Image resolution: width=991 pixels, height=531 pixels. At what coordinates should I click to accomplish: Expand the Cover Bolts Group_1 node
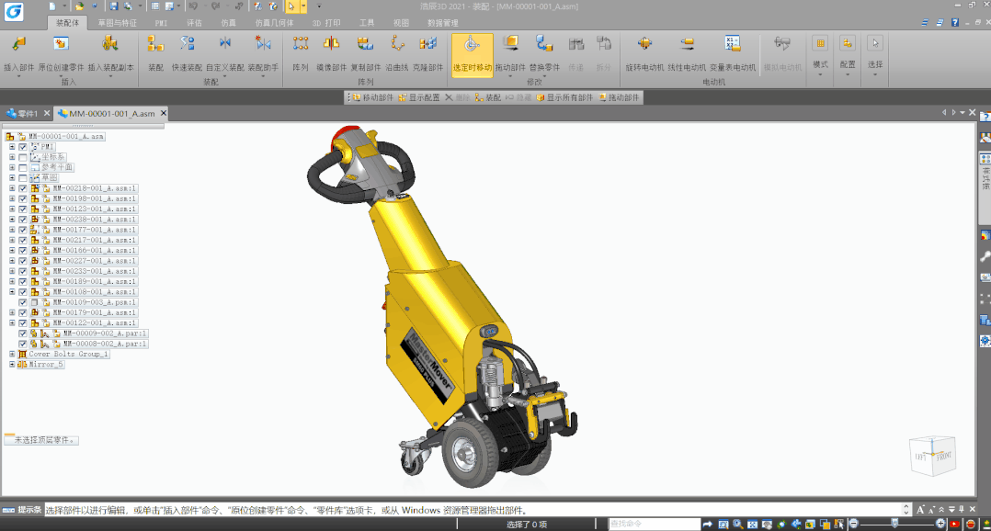pyautogui.click(x=12, y=354)
